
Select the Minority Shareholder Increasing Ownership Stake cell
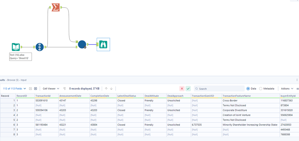click(x=251, y=125)
